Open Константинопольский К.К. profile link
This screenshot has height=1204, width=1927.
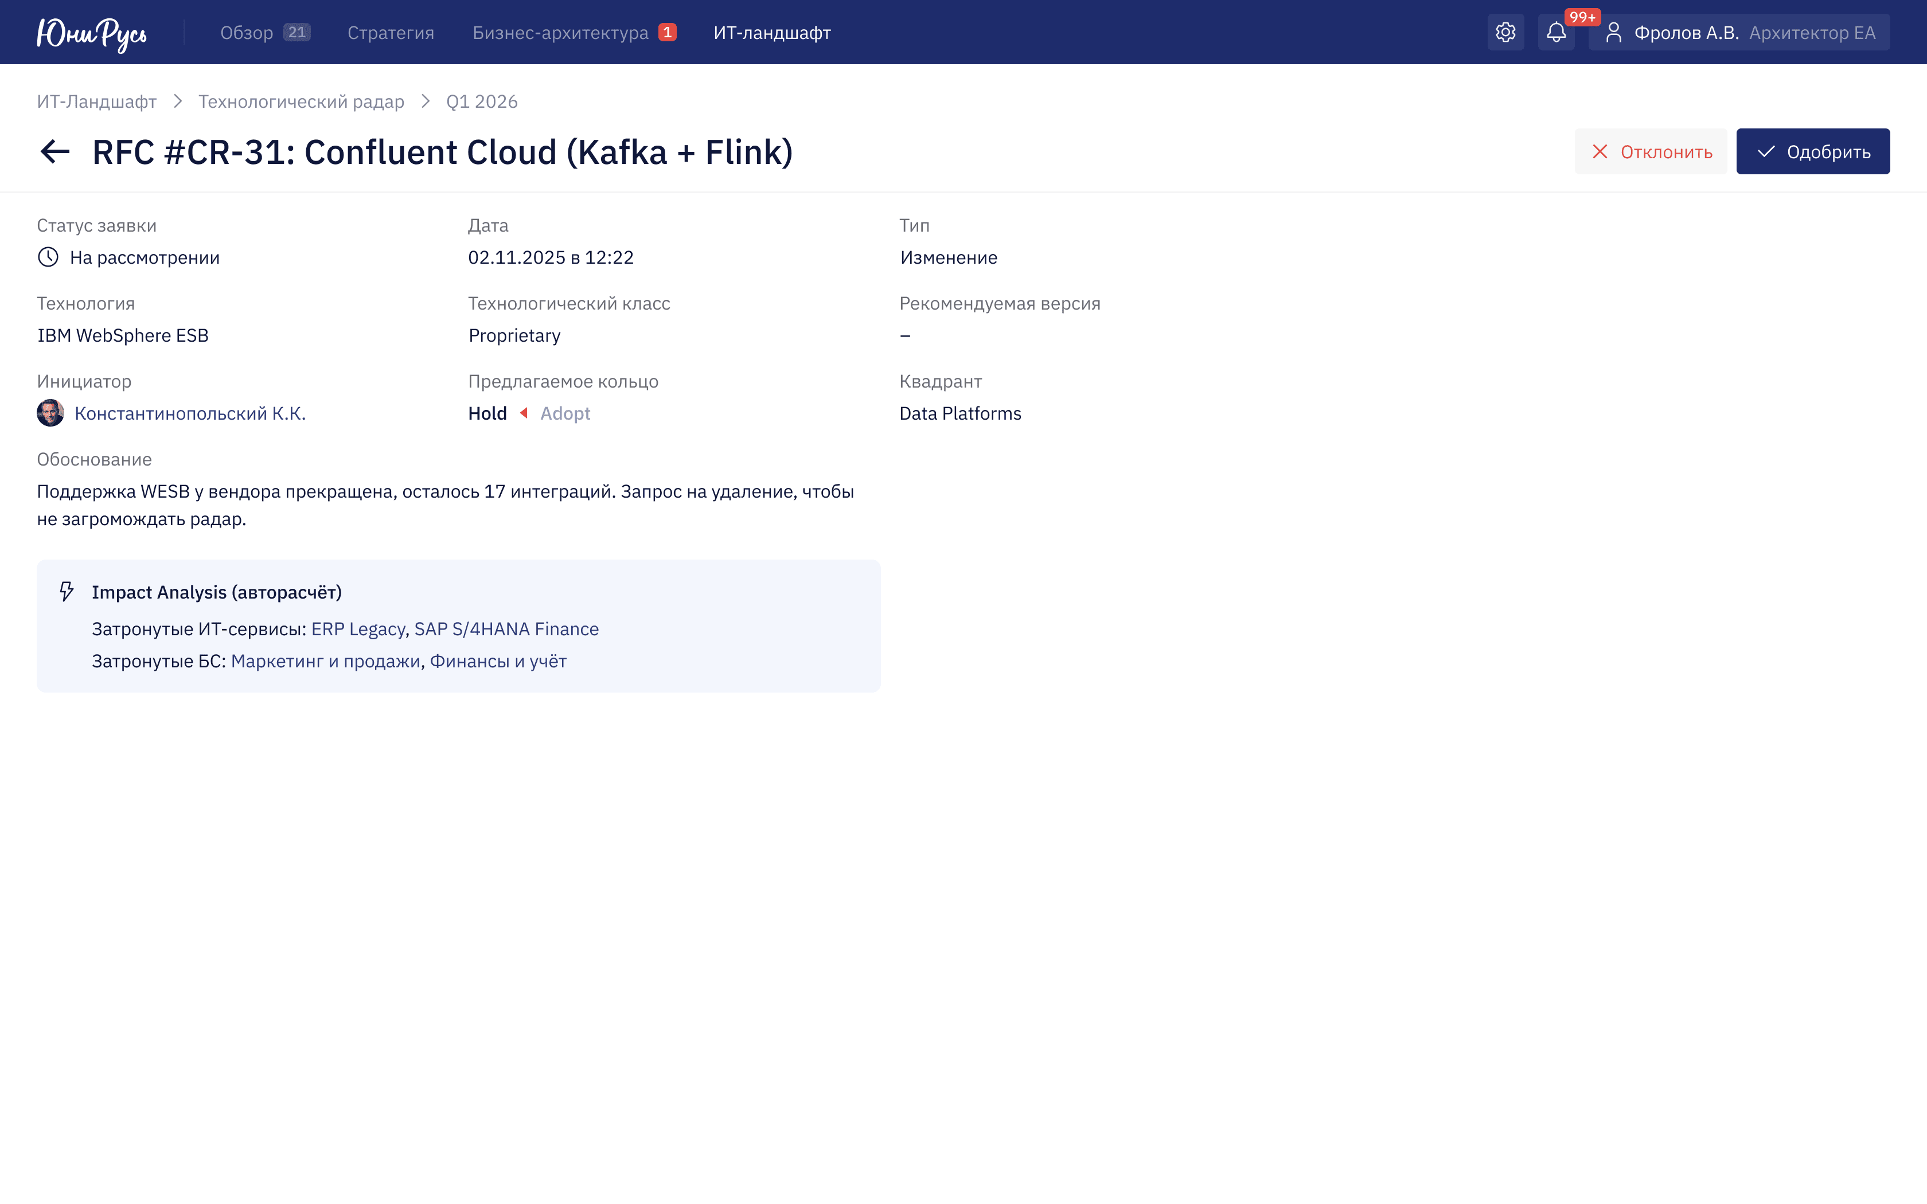190,413
